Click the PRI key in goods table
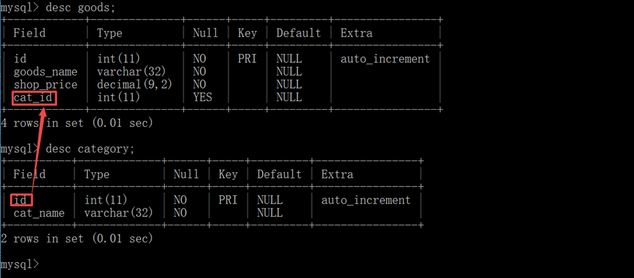Image resolution: width=634 pixels, height=278 pixels. [247, 58]
